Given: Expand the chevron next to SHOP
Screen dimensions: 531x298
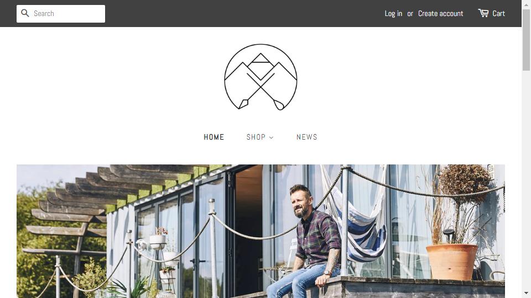Looking at the screenshot, I should pos(271,137).
